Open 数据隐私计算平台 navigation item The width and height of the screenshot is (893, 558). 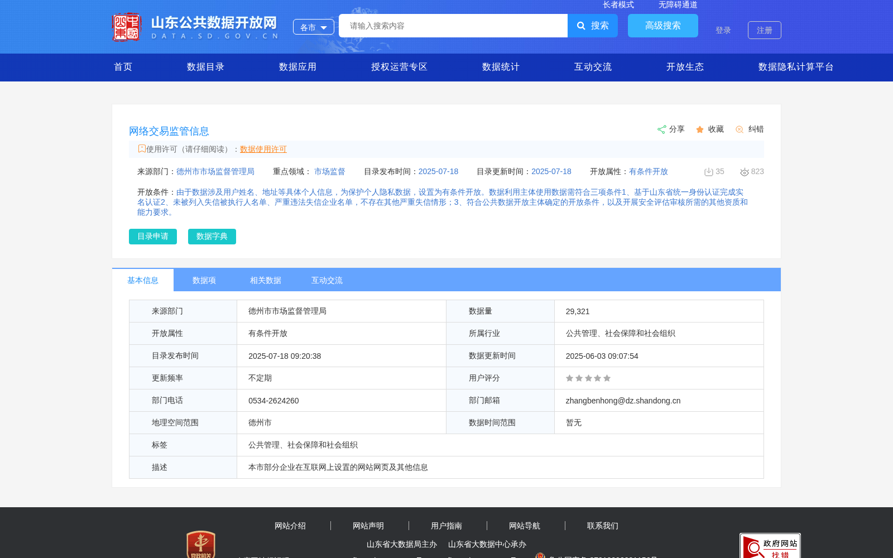(796, 67)
